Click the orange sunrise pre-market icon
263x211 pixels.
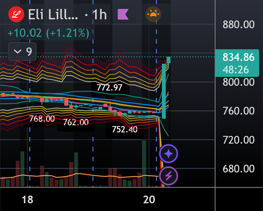[x=153, y=14]
